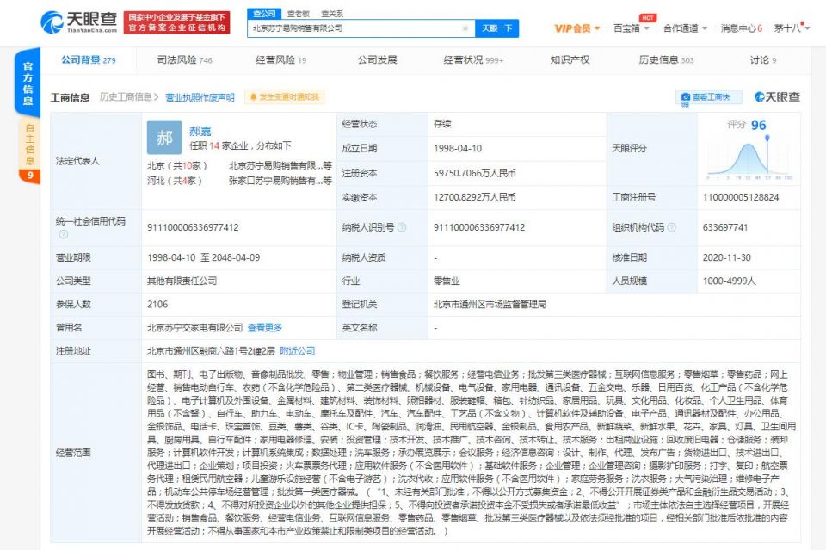Viewport: 826px width, 550px height.
Task: Click the help icon beside 纳税人识别号
Action: 402,227
